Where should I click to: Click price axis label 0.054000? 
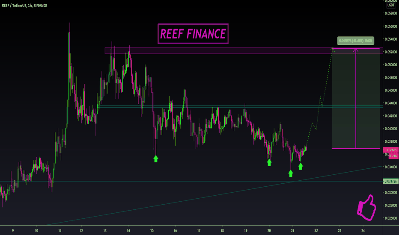click(x=391, y=39)
